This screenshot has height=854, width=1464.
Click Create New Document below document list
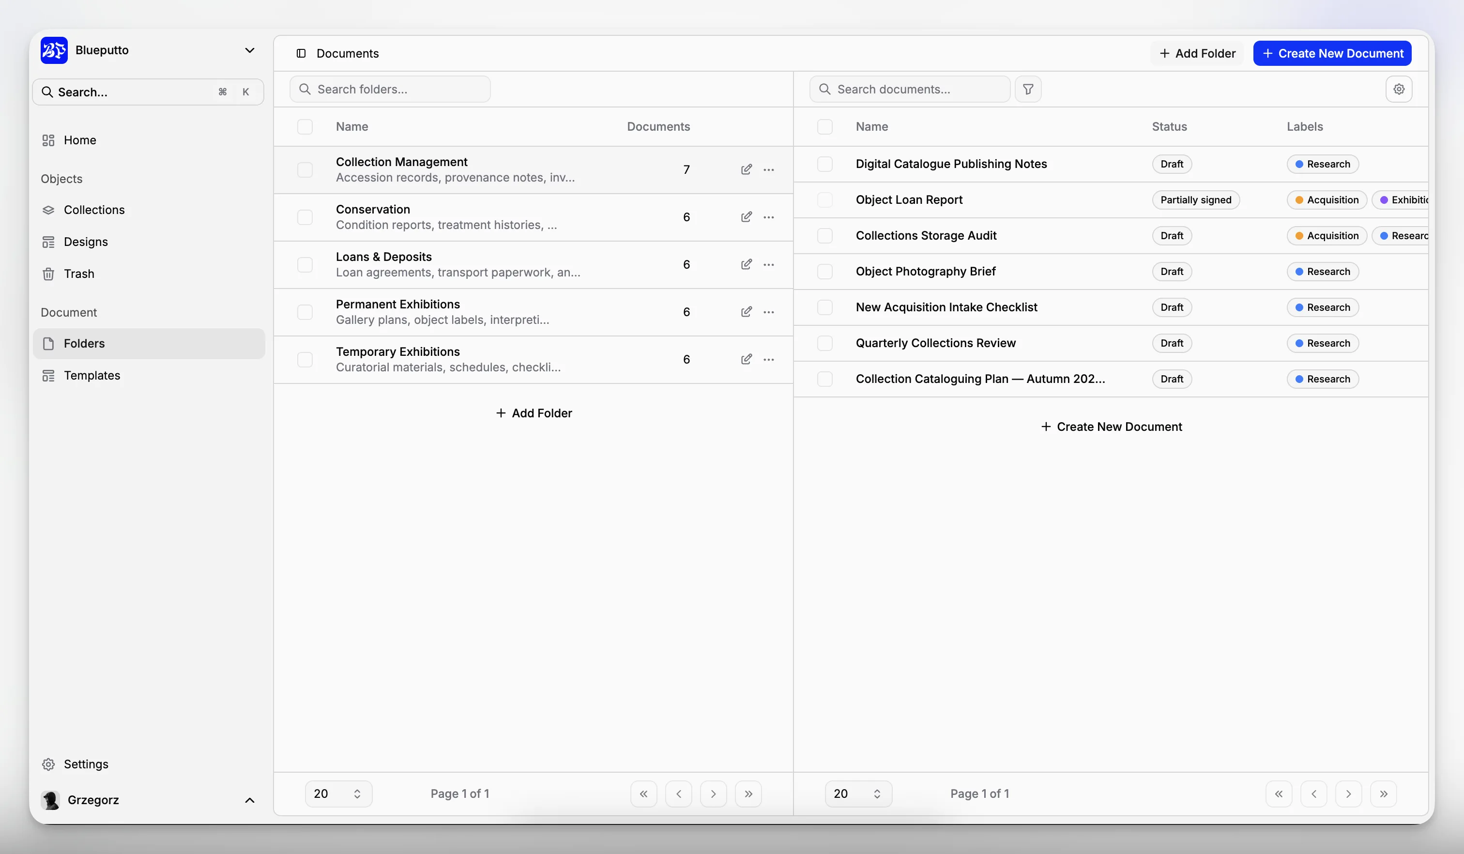[1112, 427]
